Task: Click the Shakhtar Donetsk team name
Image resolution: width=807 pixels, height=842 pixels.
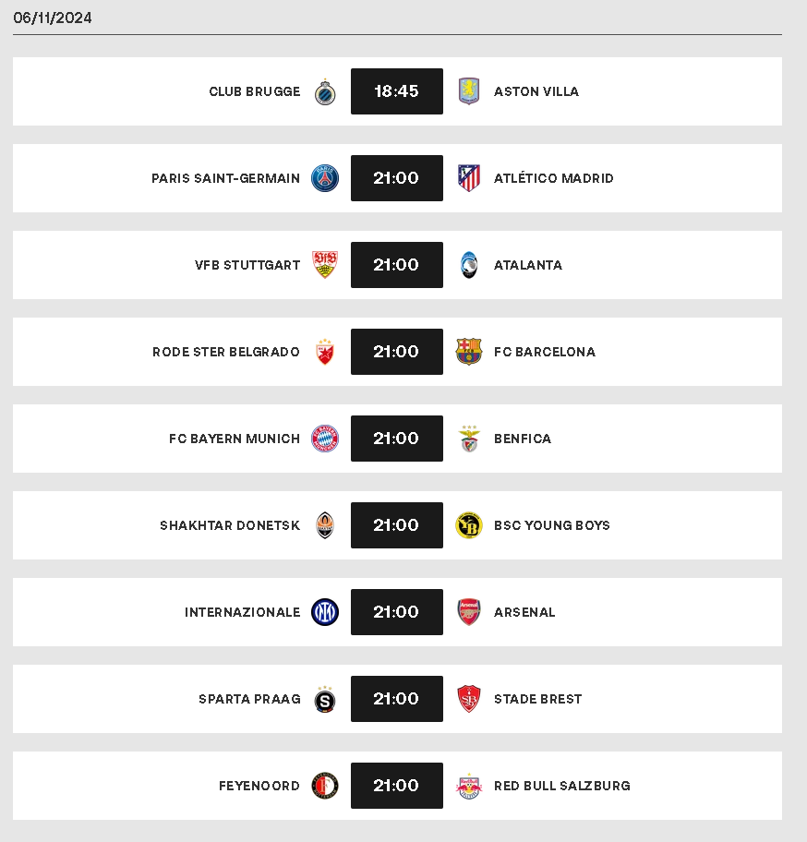Action: pyautogui.click(x=230, y=525)
